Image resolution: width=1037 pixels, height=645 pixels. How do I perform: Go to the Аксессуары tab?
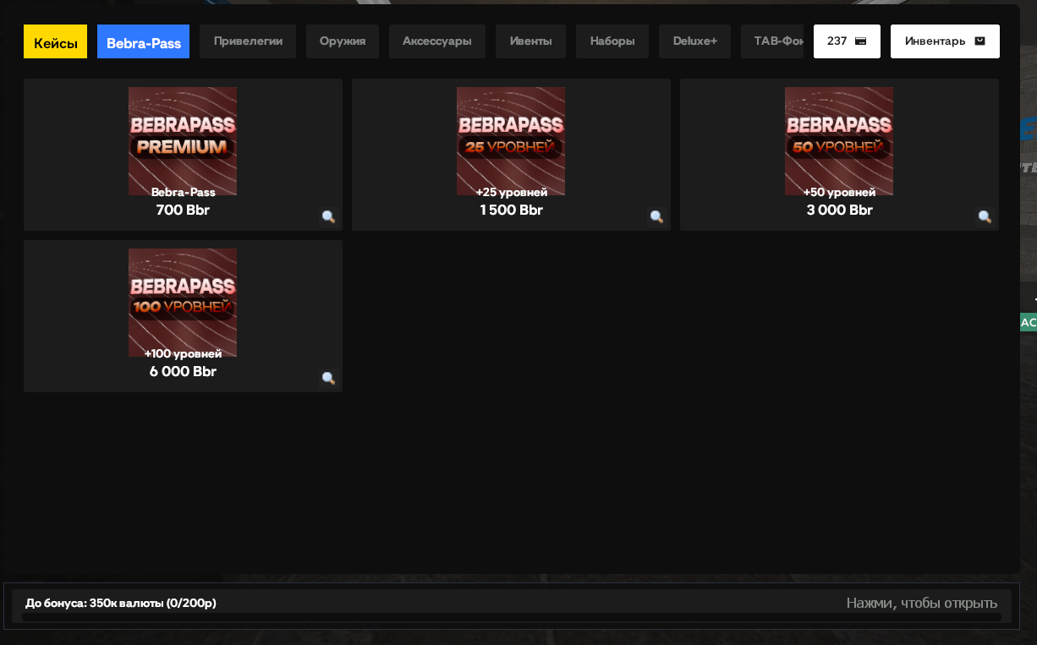(437, 41)
